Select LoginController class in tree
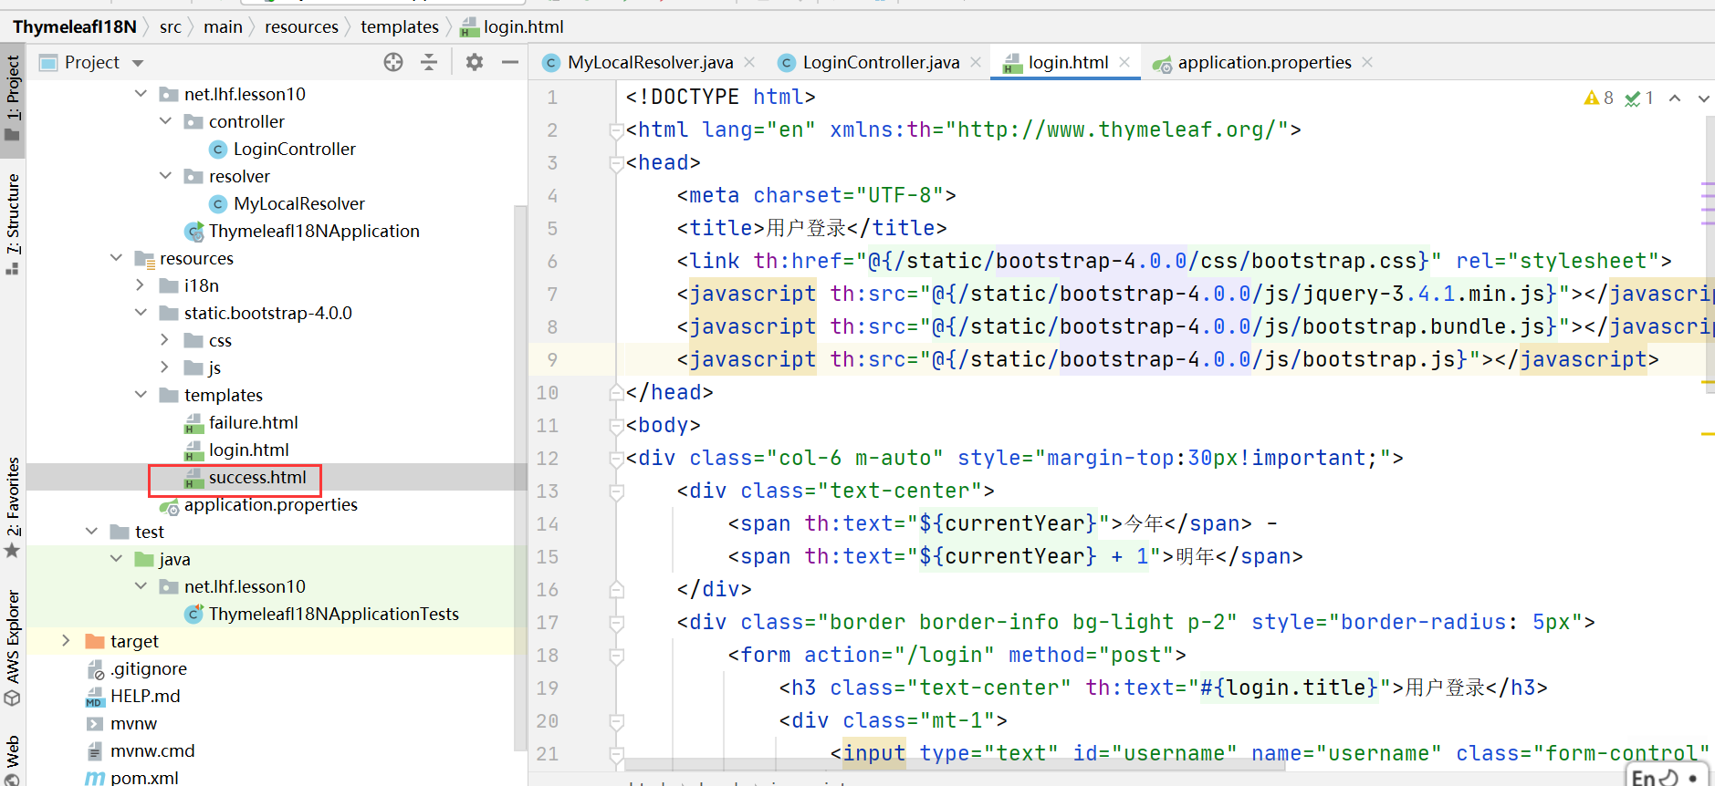1715x786 pixels. click(295, 149)
